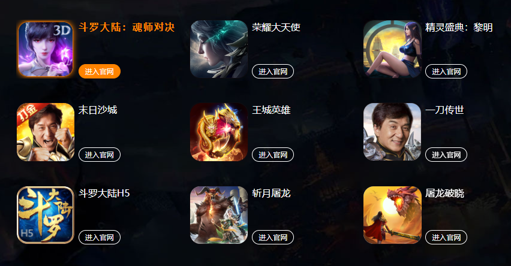Open the 一刀传世 game icon
This screenshot has height=266, width=511.
click(x=392, y=132)
